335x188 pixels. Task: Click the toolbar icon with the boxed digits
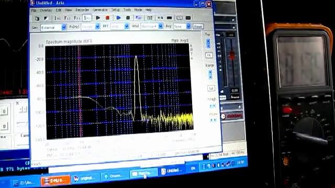pyautogui.click(x=150, y=18)
